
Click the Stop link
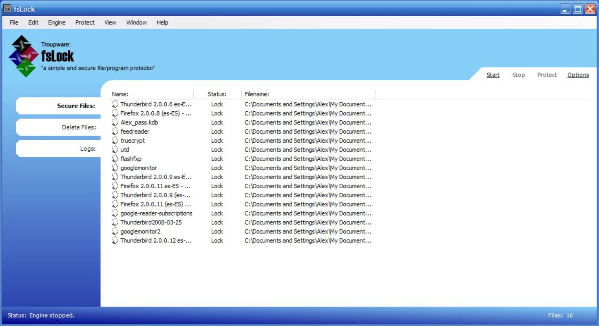(x=518, y=75)
